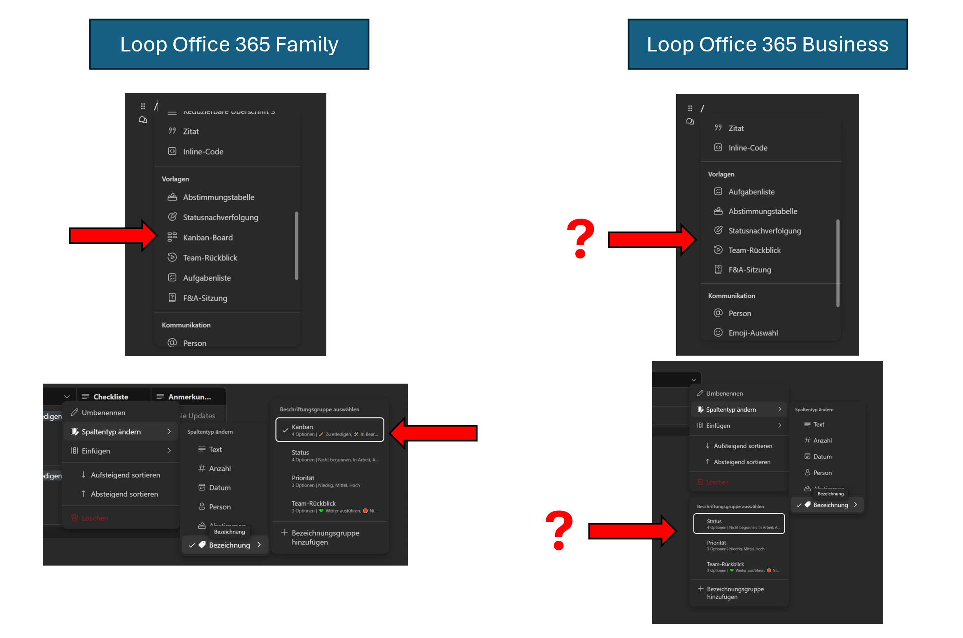Expand the Spaltentyp ändern submenu in the Business menu
The height and width of the screenshot is (638, 963).
(x=739, y=409)
